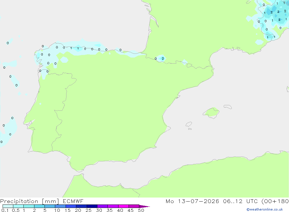289x212 pixels.
Task: Select the 20–25 mm dark blue swatch
Action: (x=81, y=206)
